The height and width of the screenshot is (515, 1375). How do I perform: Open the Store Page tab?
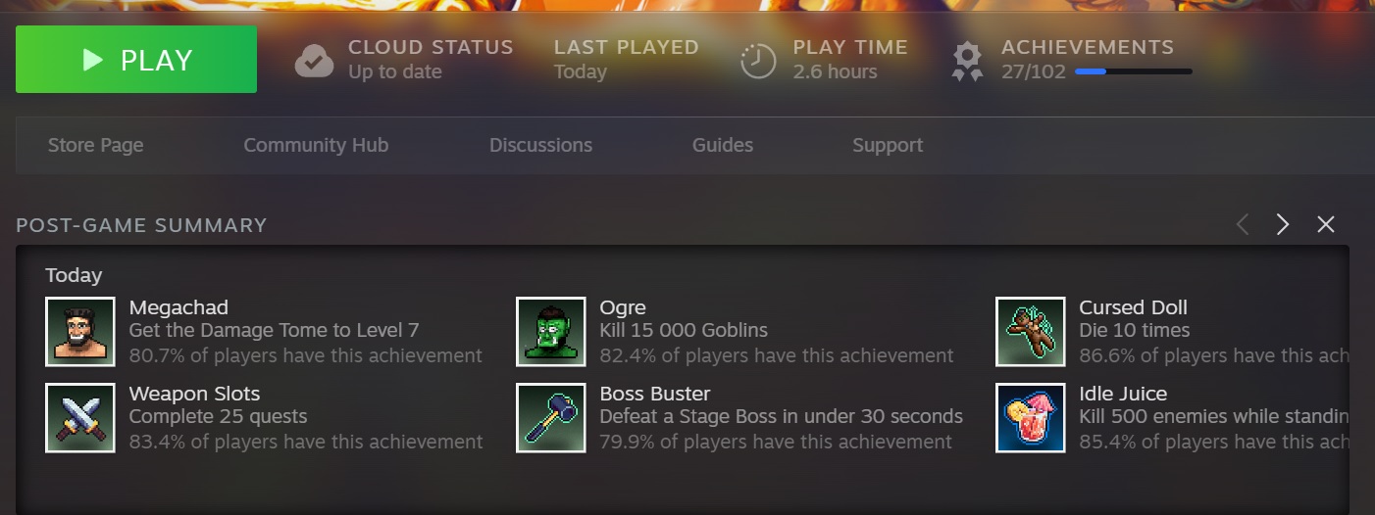point(96,146)
